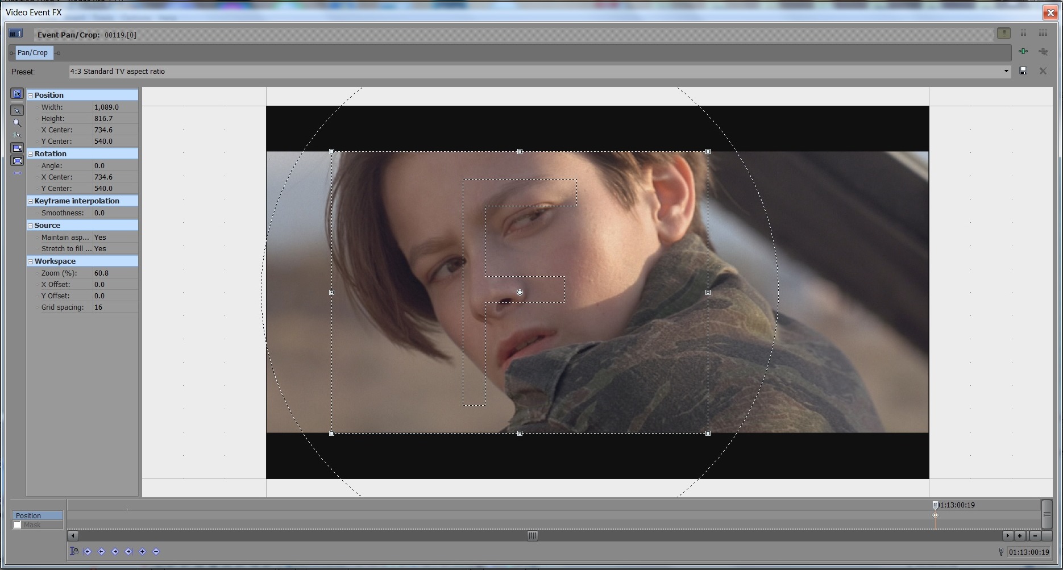Toggle Size About Center button
The height and width of the screenshot is (570, 1063).
click(17, 161)
